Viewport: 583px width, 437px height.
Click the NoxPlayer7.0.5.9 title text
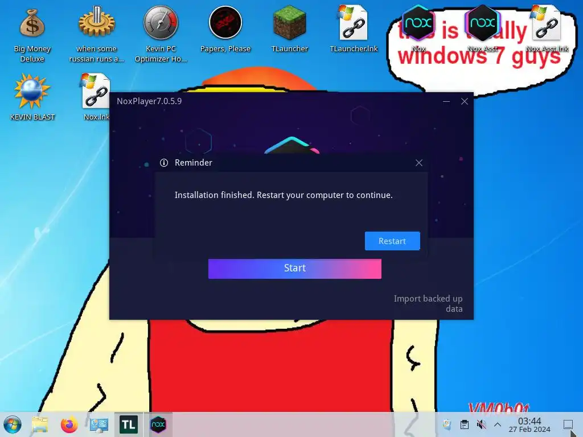(149, 101)
